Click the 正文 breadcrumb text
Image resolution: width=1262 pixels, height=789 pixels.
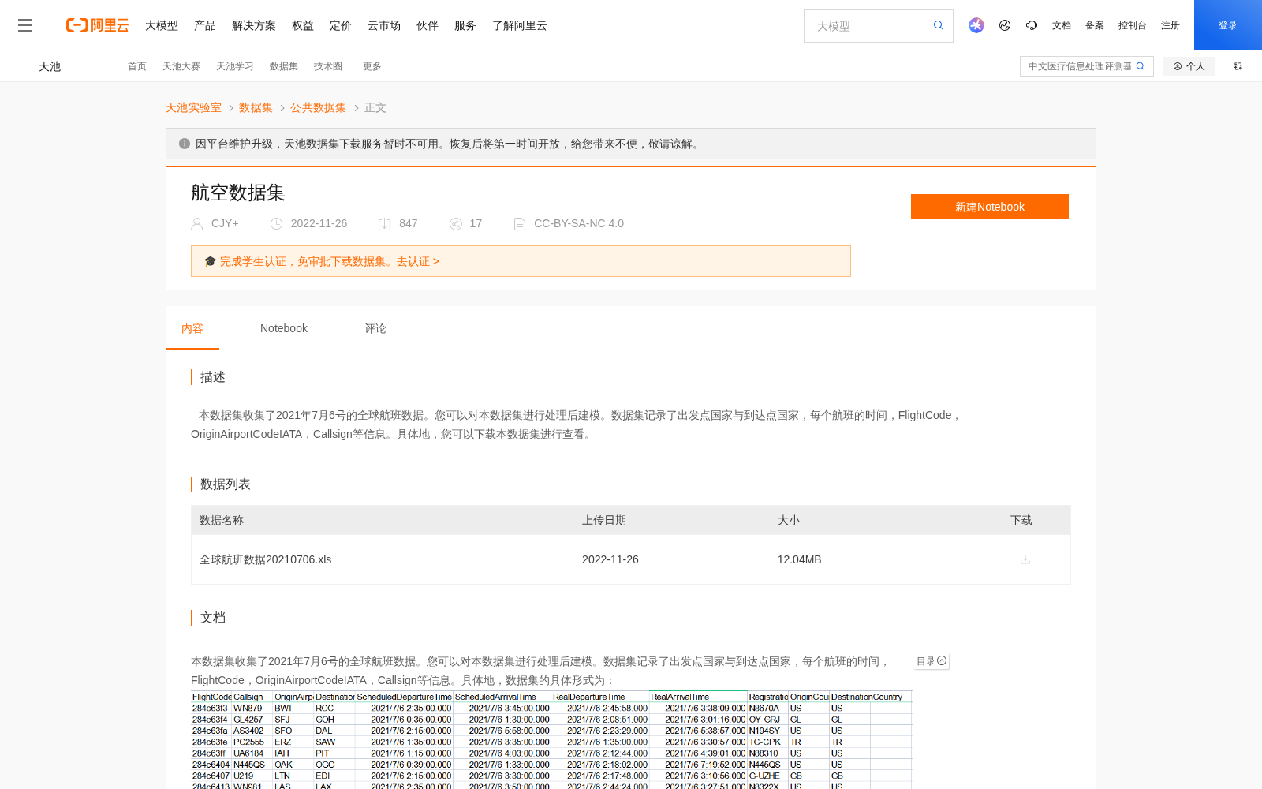(375, 107)
